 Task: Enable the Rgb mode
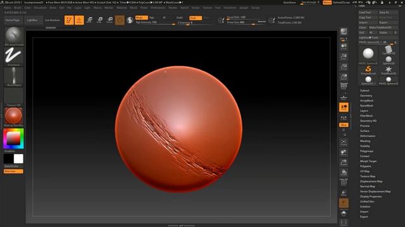tap(152, 18)
